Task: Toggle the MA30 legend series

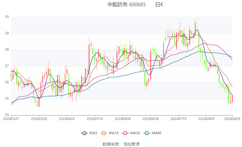Action: (x=131, y=133)
